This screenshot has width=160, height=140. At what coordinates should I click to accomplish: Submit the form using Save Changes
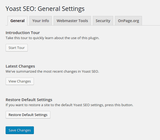point(20,130)
